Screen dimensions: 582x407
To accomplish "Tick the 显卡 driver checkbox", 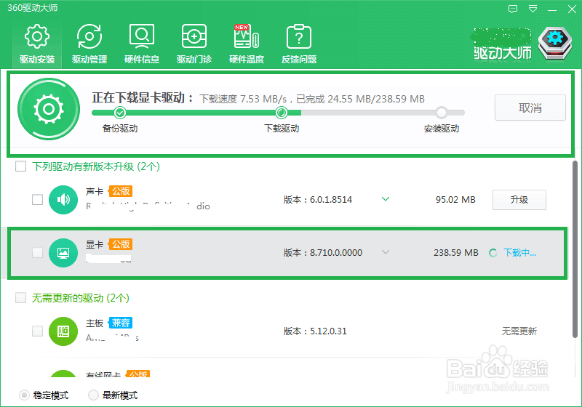I will (38, 252).
